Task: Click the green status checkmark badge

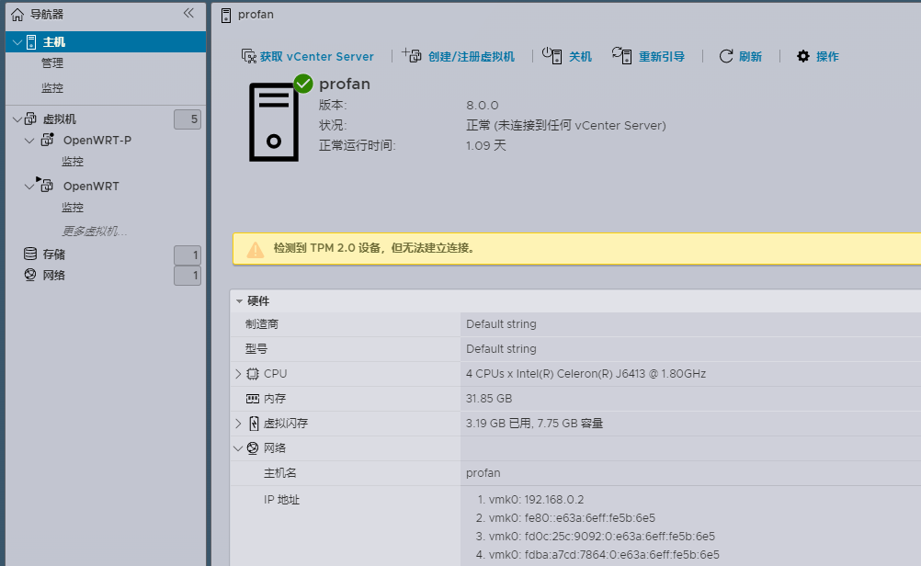Action: tap(303, 84)
